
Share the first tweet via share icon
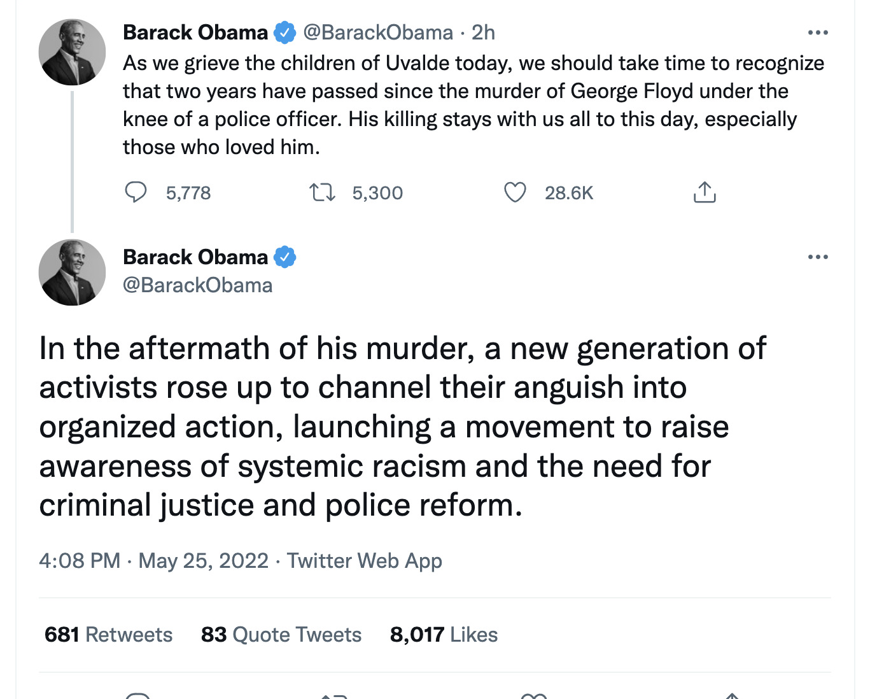pyautogui.click(x=704, y=192)
